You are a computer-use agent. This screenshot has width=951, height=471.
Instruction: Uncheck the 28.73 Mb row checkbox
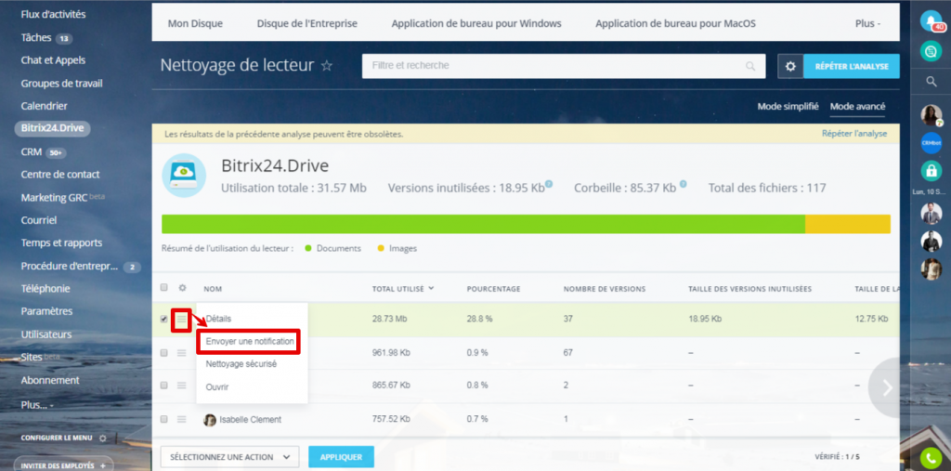163,320
